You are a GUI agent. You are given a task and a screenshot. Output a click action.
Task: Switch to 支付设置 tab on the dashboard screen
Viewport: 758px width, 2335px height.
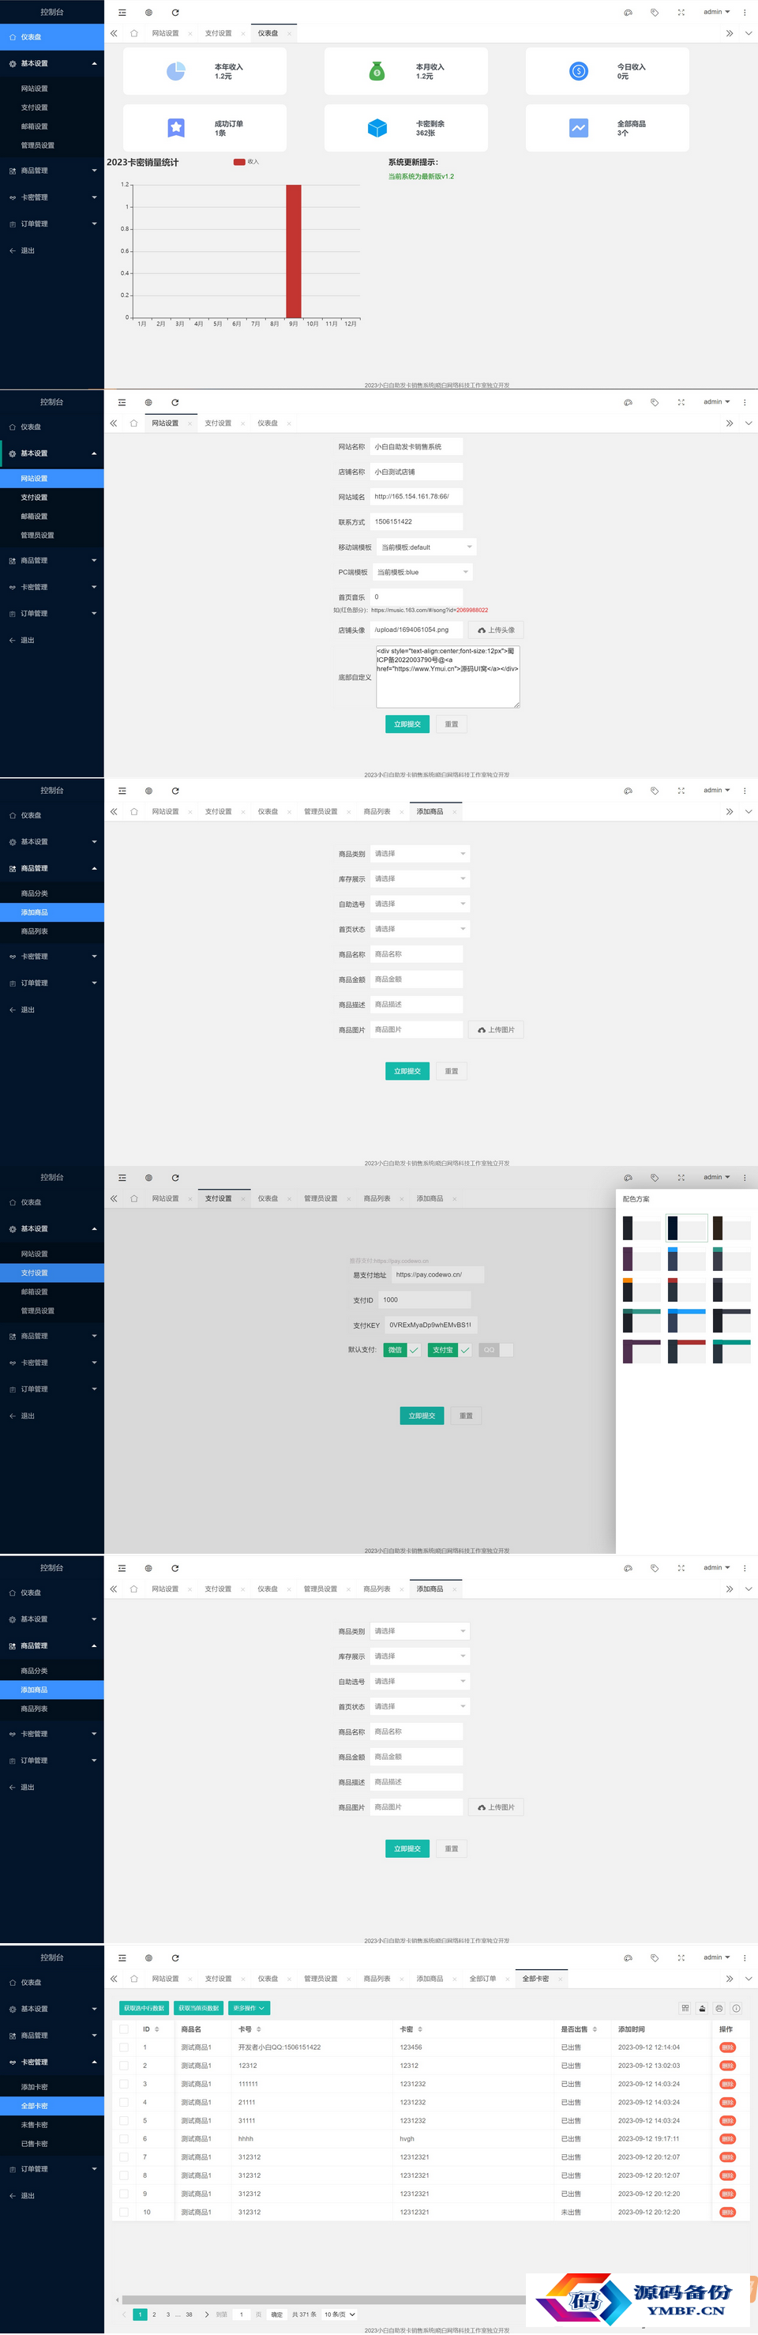pos(218,33)
